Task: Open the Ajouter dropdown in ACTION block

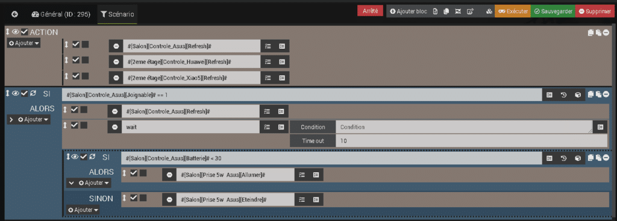Action: (23, 43)
